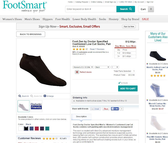Go BACK TO BROWSING
The image size is (168, 143).
31,34
